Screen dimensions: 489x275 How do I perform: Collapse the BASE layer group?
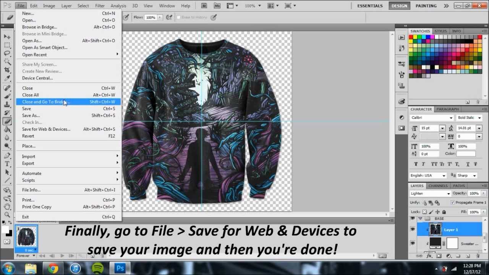[420, 219]
